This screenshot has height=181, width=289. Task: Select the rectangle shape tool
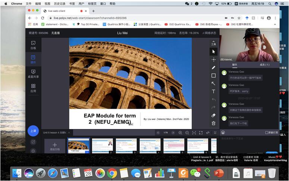(214, 75)
